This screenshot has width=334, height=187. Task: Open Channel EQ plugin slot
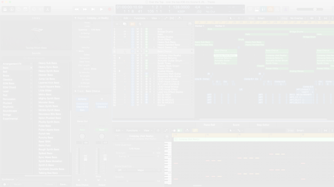pos(82,107)
